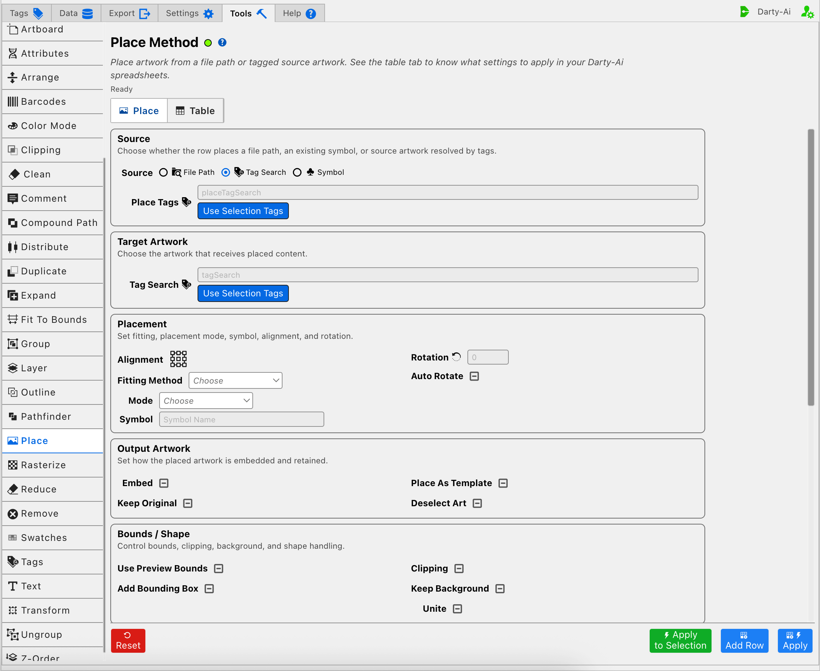Click the blue Apply button
This screenshot has height=671, width=820.
pos(795,640)
